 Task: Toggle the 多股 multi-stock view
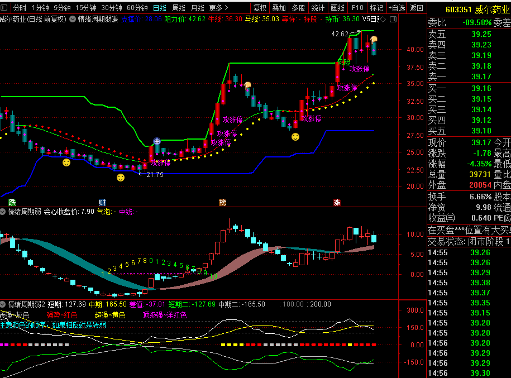click(298, 8)
